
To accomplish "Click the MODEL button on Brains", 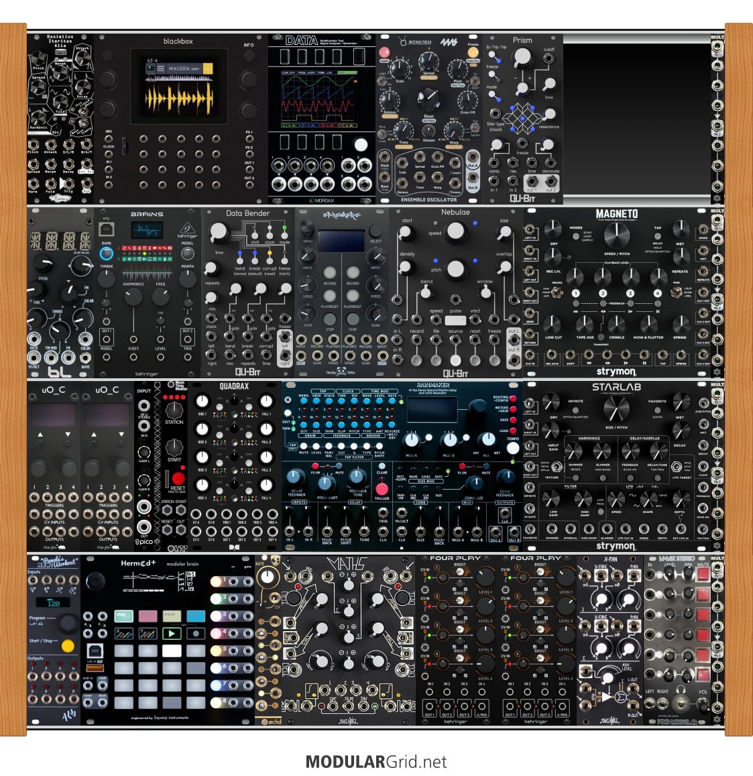I will tap(187, 254).
